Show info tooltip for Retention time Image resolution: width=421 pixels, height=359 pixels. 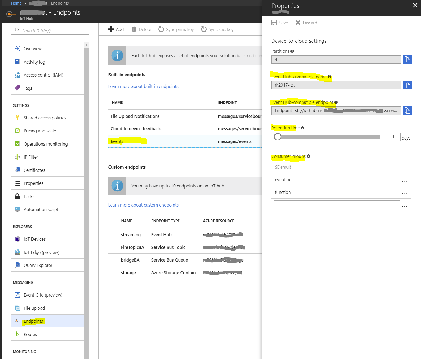302,128
